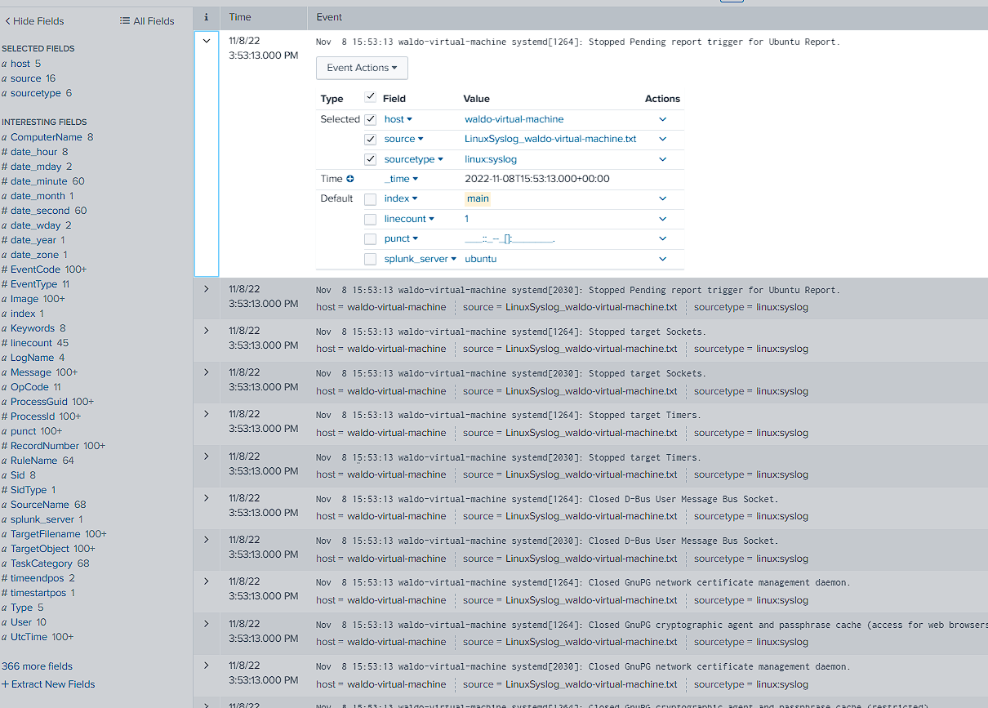
Task: Expand the systemd[1264] Stopped target Timers event
Action: tap(207, 414)
